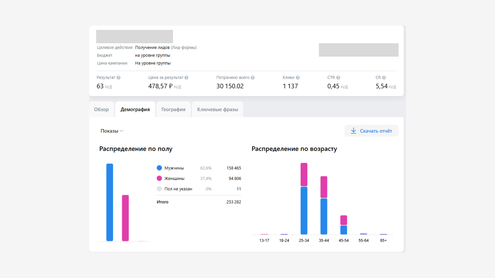Go to the Ключевые фразы tab

click(217, 109)
